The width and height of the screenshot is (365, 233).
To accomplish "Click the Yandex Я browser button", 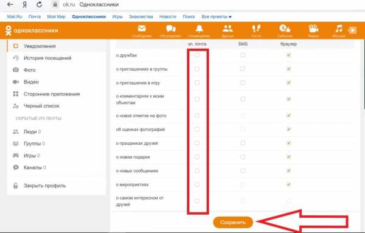I will (25, 4).
